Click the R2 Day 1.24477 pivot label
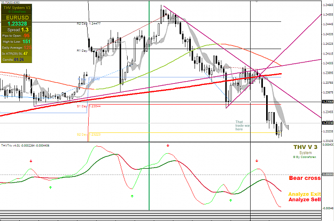The height and width of the screenshot is (221, 334). click(x=89, y=23)
